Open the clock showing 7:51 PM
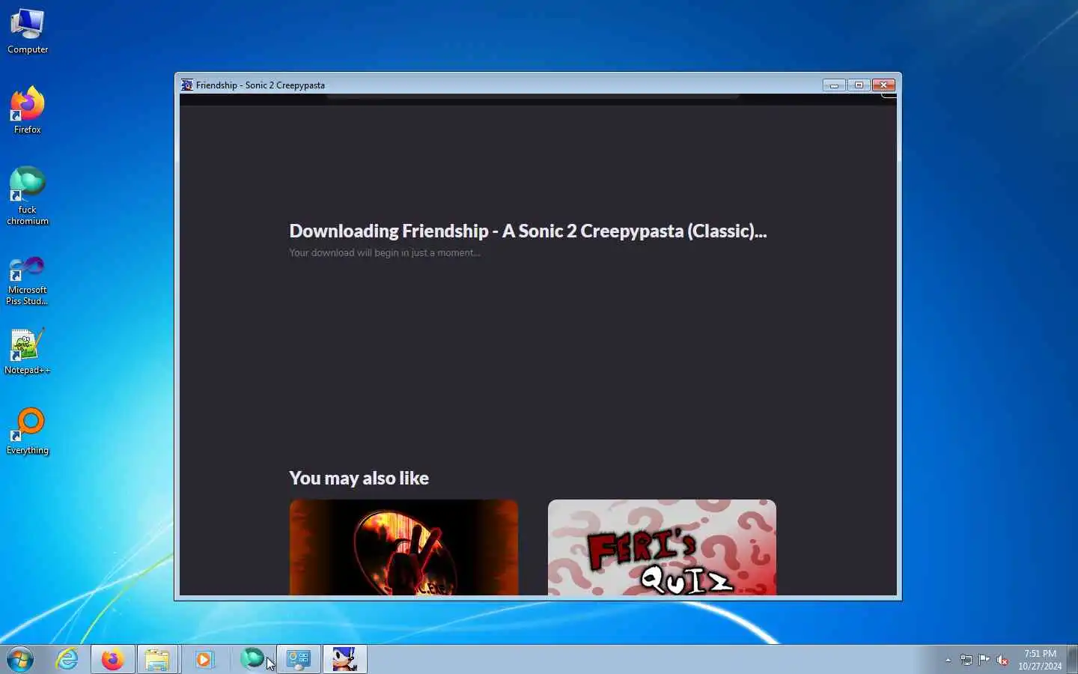This screenshot has width=1078, height=674. (1040, 660)
